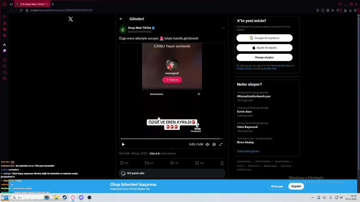This screenshot has height=202, width=360.
Task: Show hidden tray icons chevron
Action: click(x=312, y=198)
